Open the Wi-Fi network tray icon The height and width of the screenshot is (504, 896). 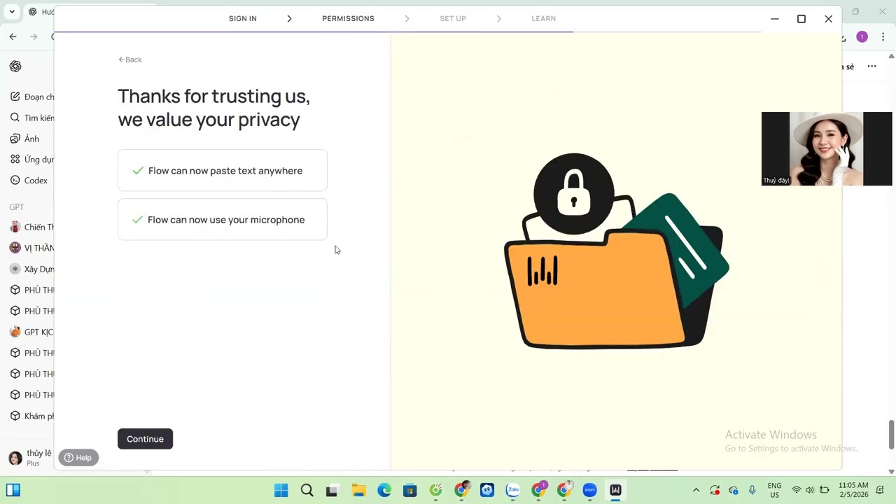coord(796,490)
